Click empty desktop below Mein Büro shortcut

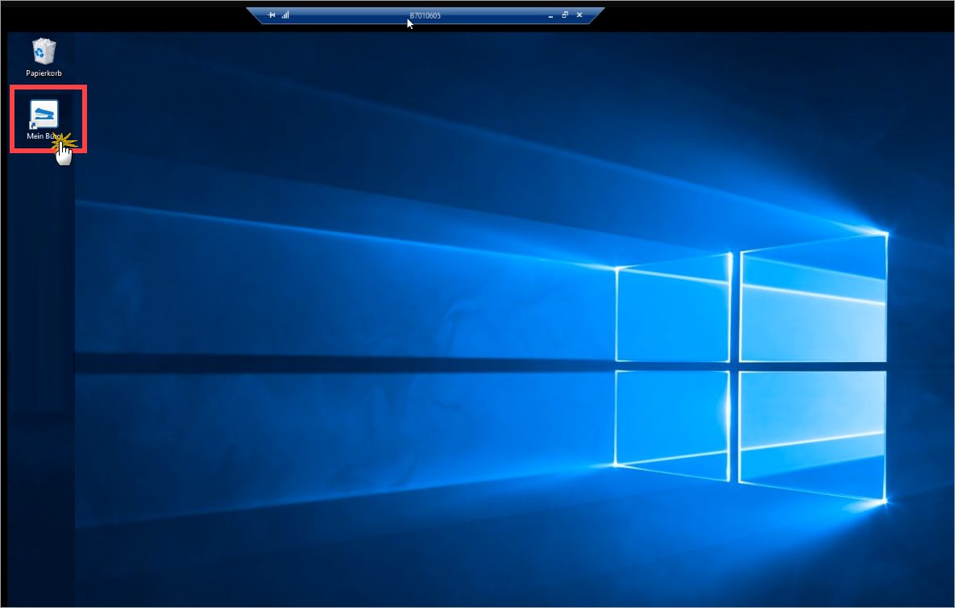click(x=44, y=242)
